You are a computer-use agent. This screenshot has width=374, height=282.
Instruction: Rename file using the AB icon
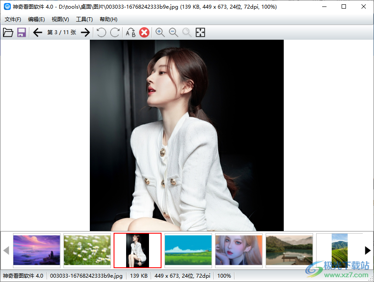130,32
